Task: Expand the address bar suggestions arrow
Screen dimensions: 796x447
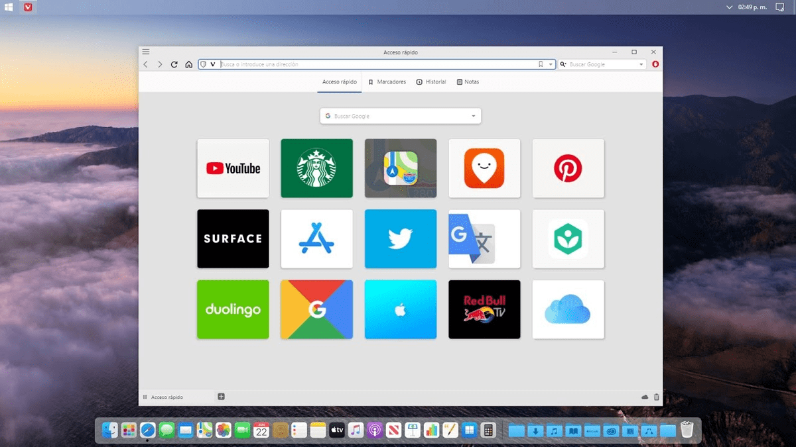Action: tap(549, 64)
